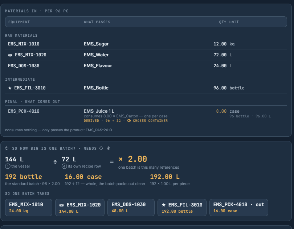Select the EMS_Water table cell
The image size is (294, 229).
(x=96, y=55)
